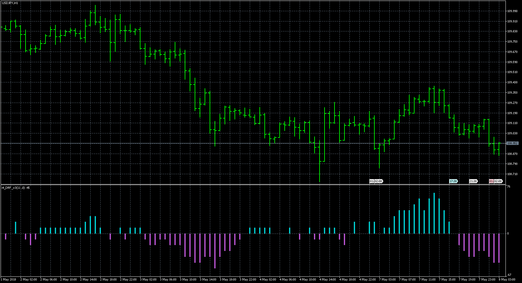Screen dimensions: 522x283
Task: Click time axis label 3 May 18:00
Action: (228, 280)
